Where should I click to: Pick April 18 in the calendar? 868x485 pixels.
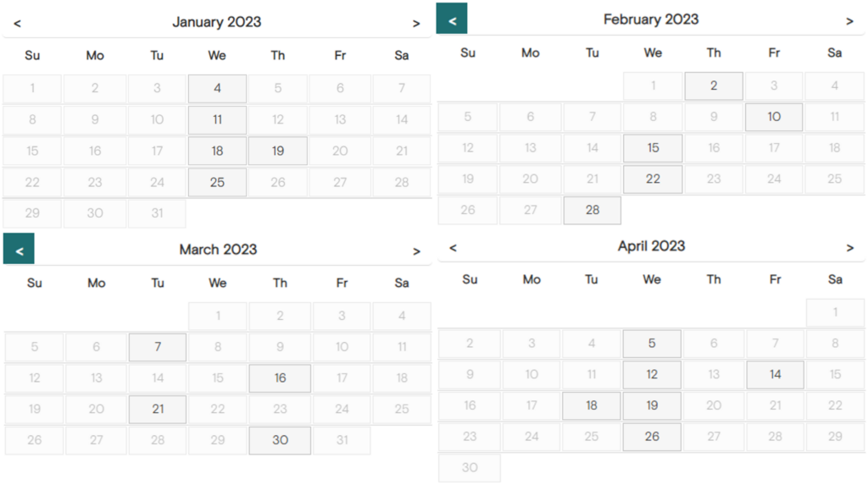tap(591, 405)
